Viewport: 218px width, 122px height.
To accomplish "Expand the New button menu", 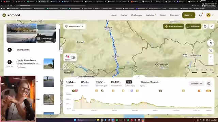I will click(x=189, y=15).
